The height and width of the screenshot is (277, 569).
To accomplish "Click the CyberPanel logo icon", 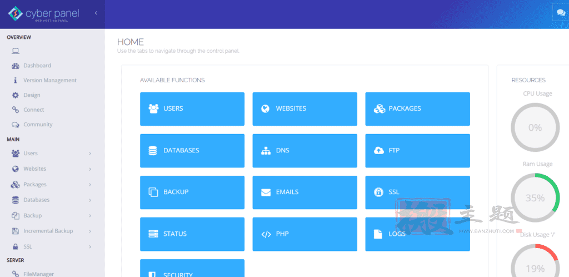I will [x=16, y=14].
